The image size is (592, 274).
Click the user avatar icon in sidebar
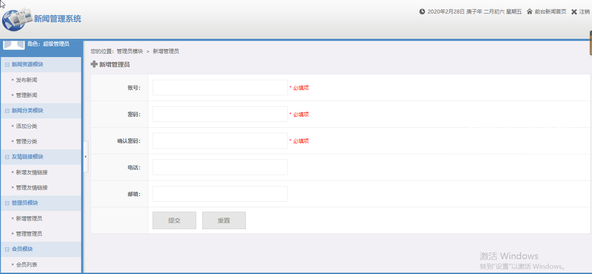pyautogui.click(x=14, y=44)
